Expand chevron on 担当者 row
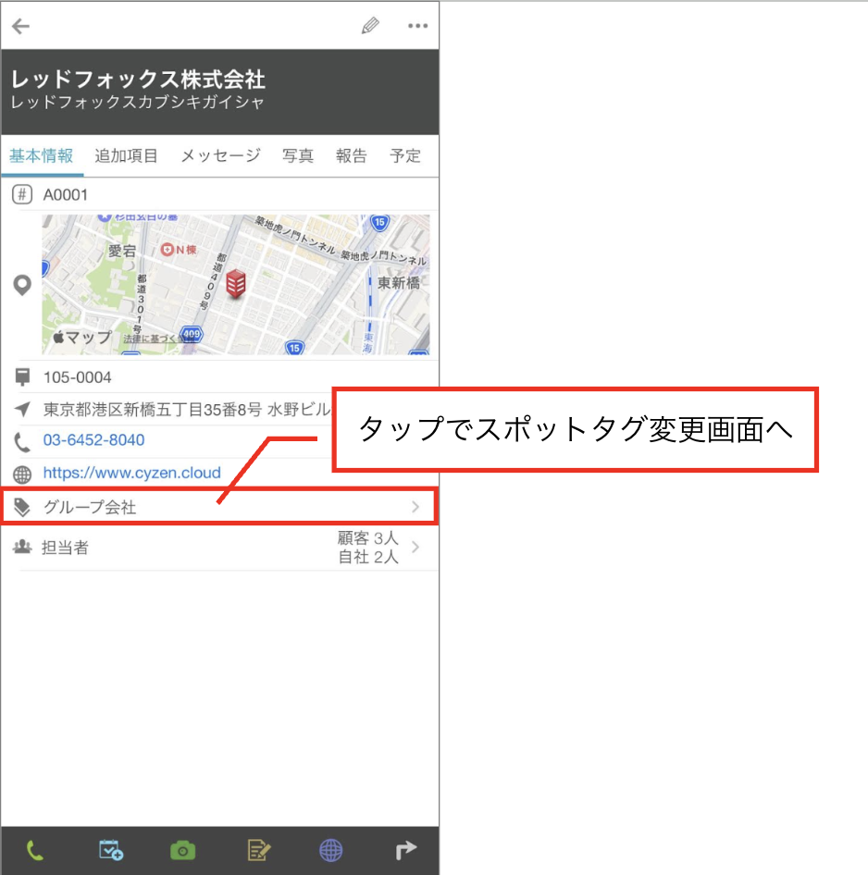Screen dimensions: 868x875 pos(415,547)
